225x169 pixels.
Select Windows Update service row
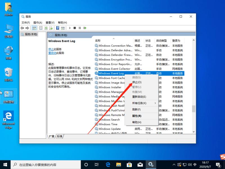tap(139, 129)
